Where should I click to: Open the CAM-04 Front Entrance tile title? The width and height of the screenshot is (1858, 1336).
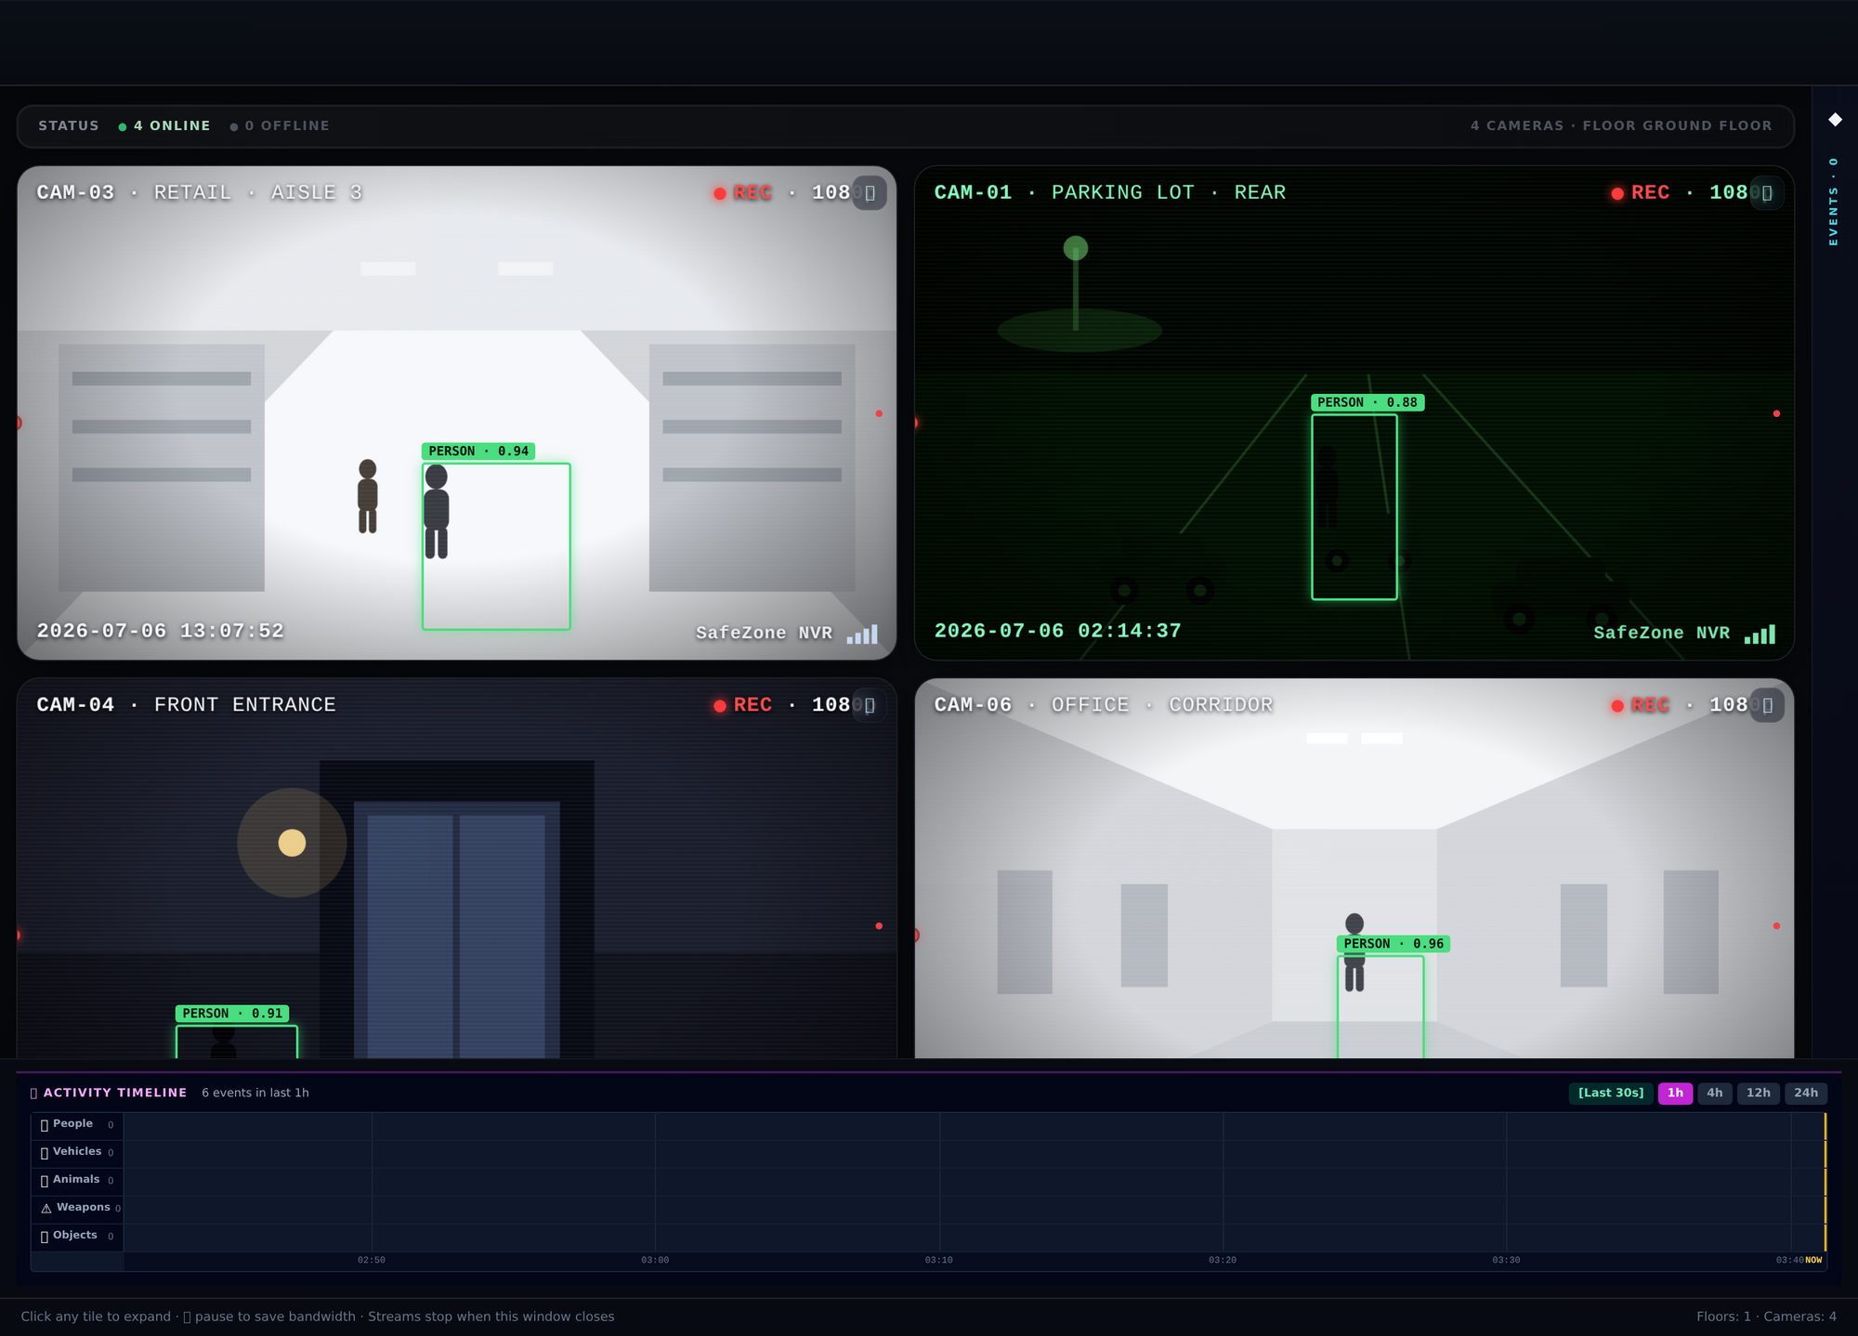[186, 705]
